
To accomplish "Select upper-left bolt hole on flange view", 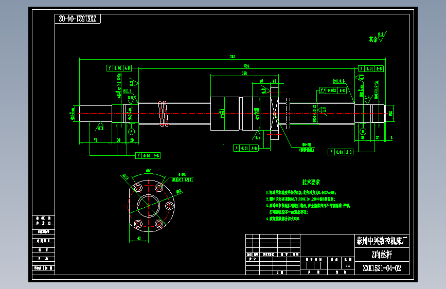I will click(x=138, y=188).
